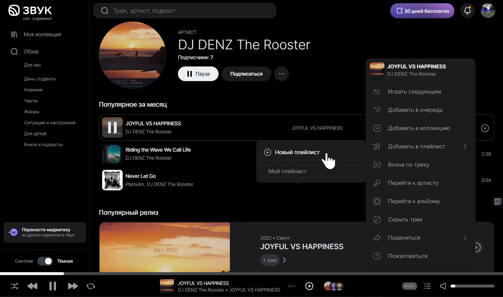Toggle repeat mode in the player
Image resolution: width=503 pixels, height=297 pixels.
coord(91,286)
